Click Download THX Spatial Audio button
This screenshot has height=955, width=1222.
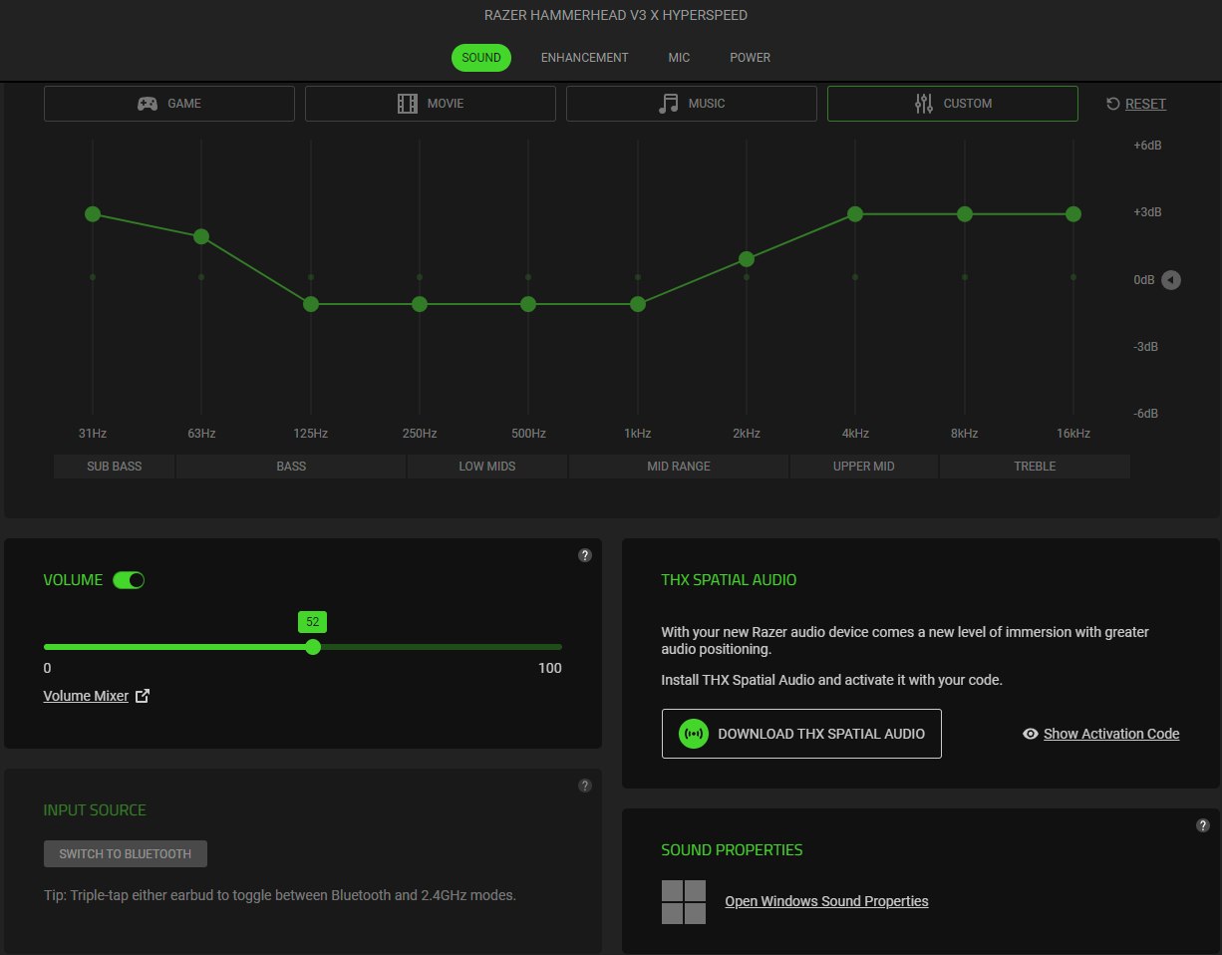[801, 734]
